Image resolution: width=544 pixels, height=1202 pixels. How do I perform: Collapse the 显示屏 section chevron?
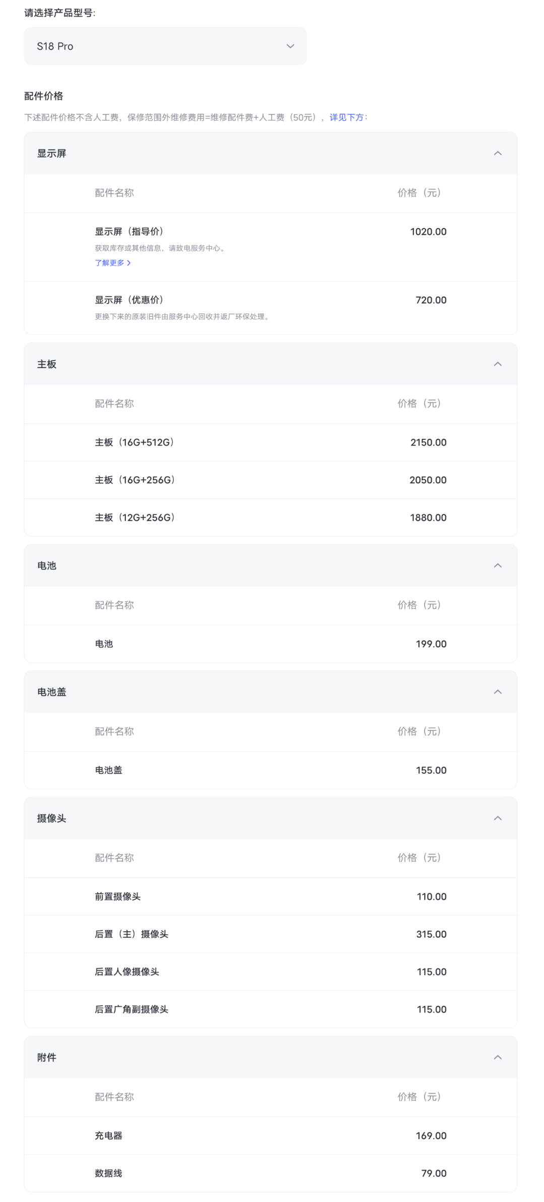pos(498,153)
